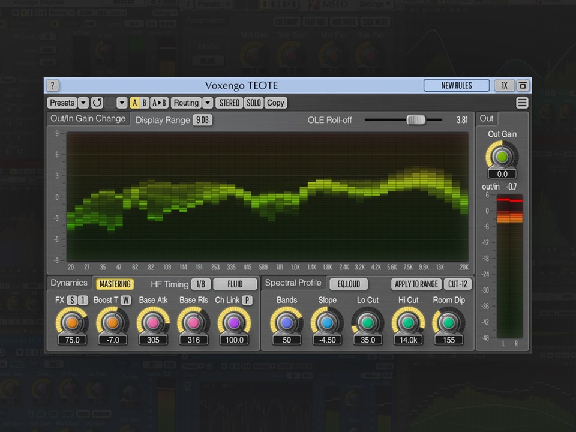Open the dropdown arrow left of A button
Viewport: 576px width, 432px height.
click(x=122, y=103)
